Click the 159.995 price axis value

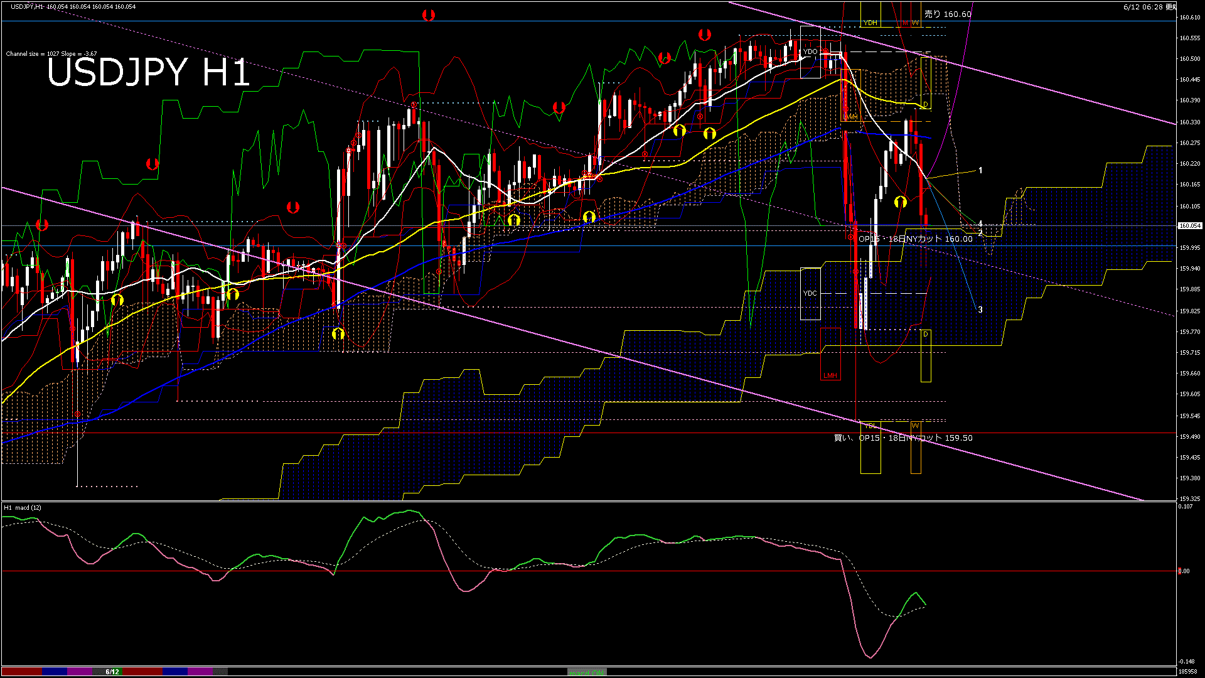1190,248
